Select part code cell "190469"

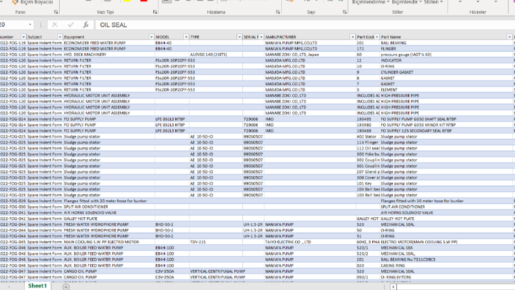[368, 131]
